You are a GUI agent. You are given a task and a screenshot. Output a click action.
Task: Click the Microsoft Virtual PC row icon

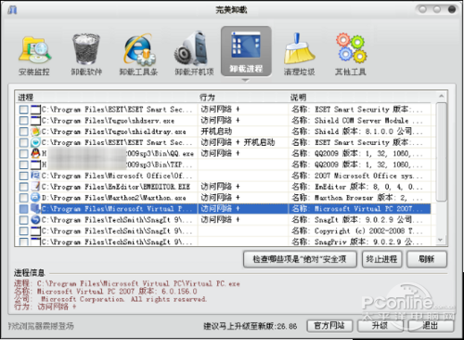point(35,208)
